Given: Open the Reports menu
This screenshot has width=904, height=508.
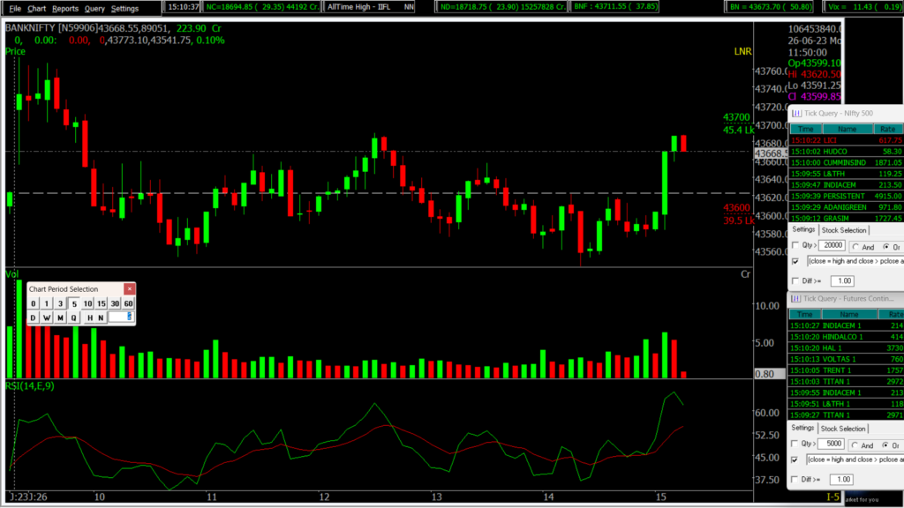Looking at the screenshot, I should click(64, 8).
